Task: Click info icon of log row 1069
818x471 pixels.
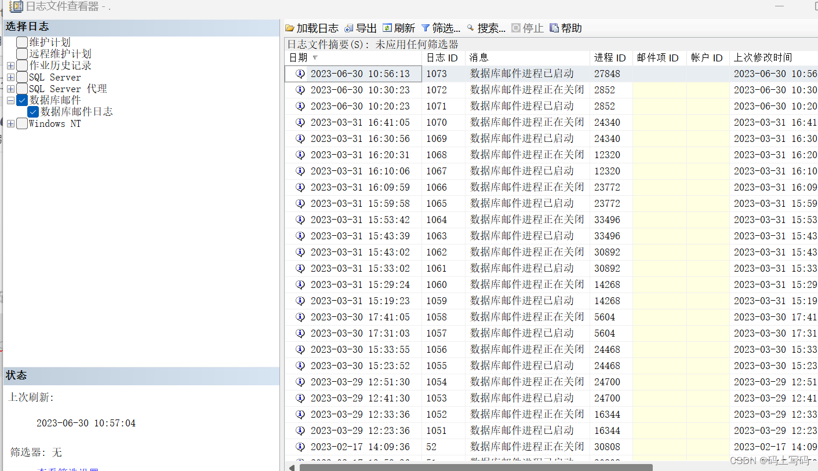Action: [x=300, y=138]
